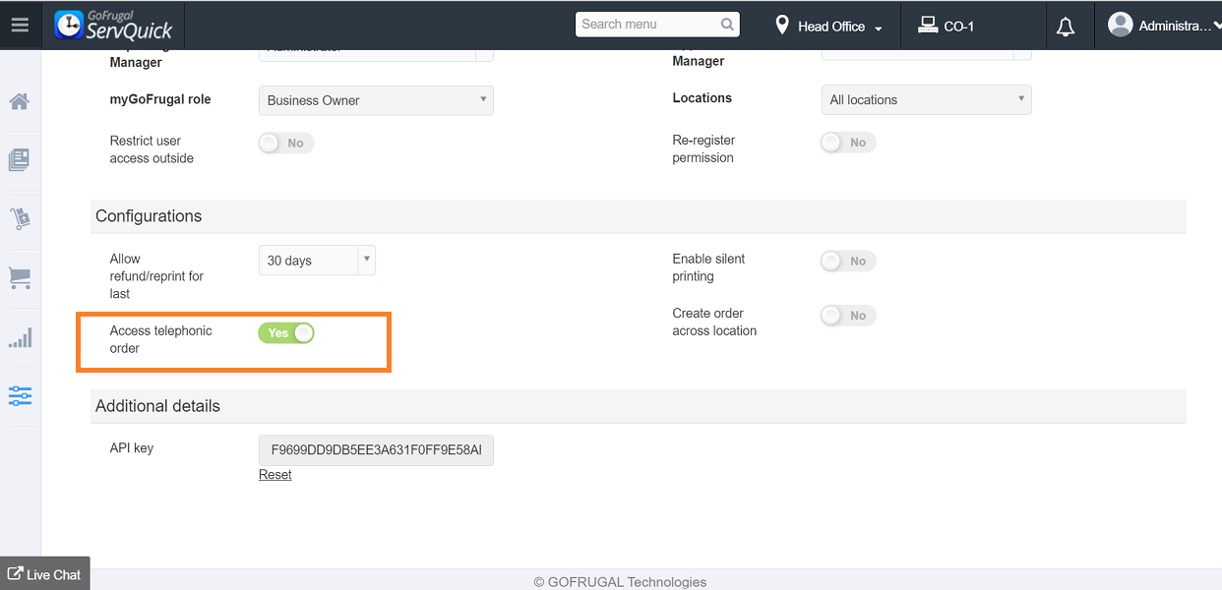Open the Administrator account menu
Screen dimensions: 1222x590
point(1159,27)
